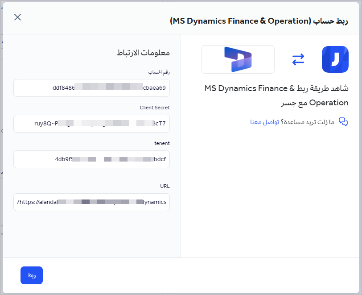
Task: Click the dialog title ربط حساب
Action: (x=259, y=21)
